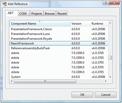Click the list's scroll down arrow
Image resolution: width=122 pixels, height=103 pixels.
[x=110, y=77]
